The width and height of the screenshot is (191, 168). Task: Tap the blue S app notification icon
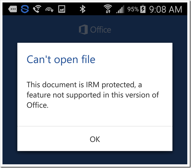25,9
